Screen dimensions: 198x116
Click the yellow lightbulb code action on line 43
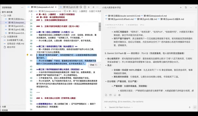click(x=27, y=55)
